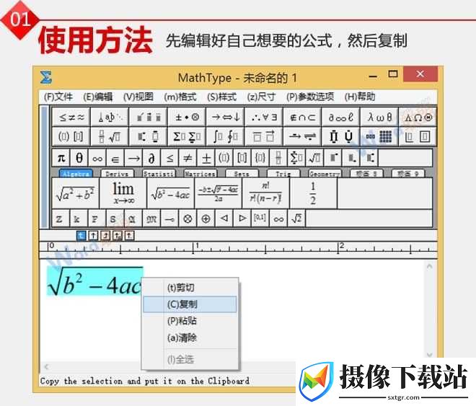Open the (P)参数选项 menu

310,97
